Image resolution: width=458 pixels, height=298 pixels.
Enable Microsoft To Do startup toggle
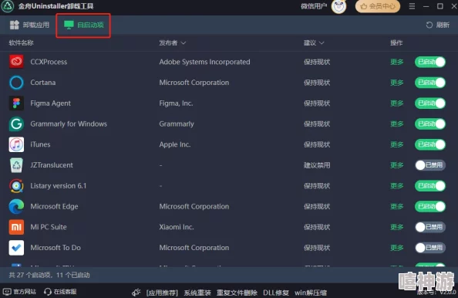(430, 248)
